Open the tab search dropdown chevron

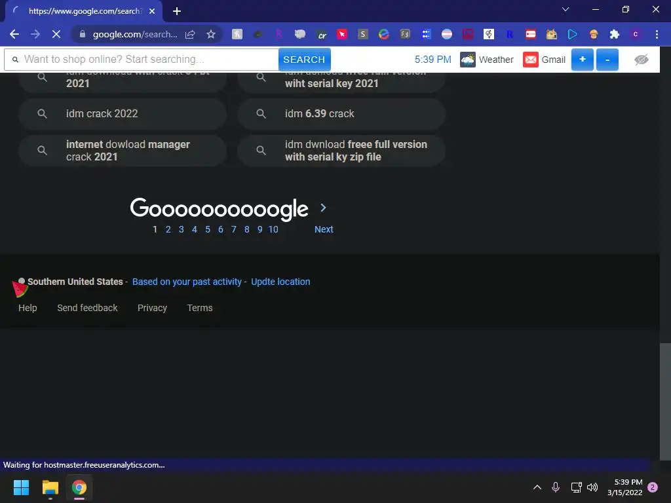pos(566,9)
